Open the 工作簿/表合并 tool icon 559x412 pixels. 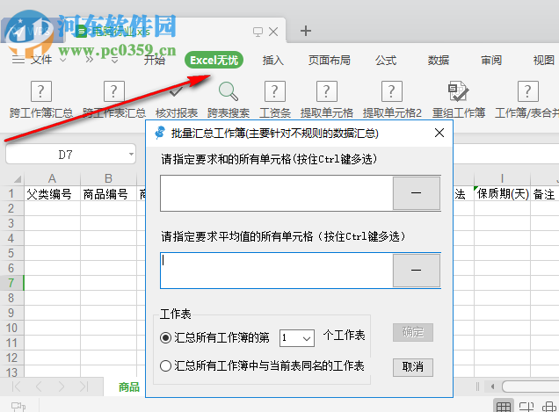[527, 91]
